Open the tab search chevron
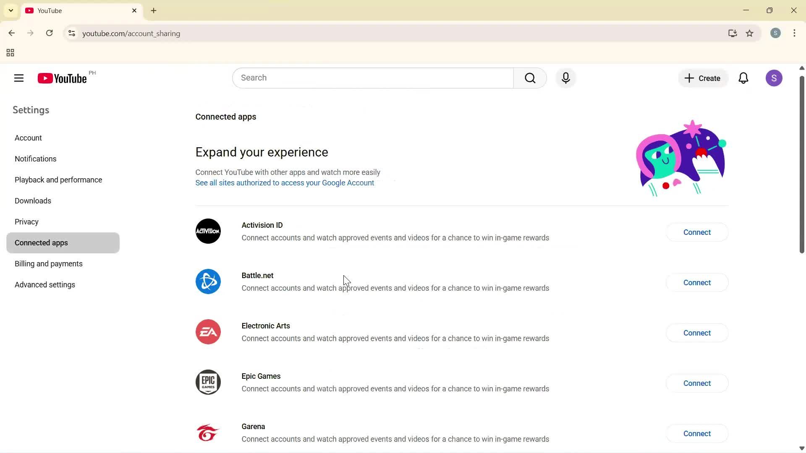This screenshot has height=453, width=806. point(10,10)
